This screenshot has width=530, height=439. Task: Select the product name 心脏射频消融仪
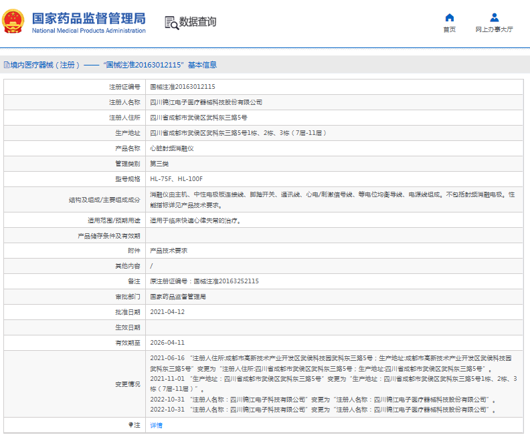click(172, 148)
